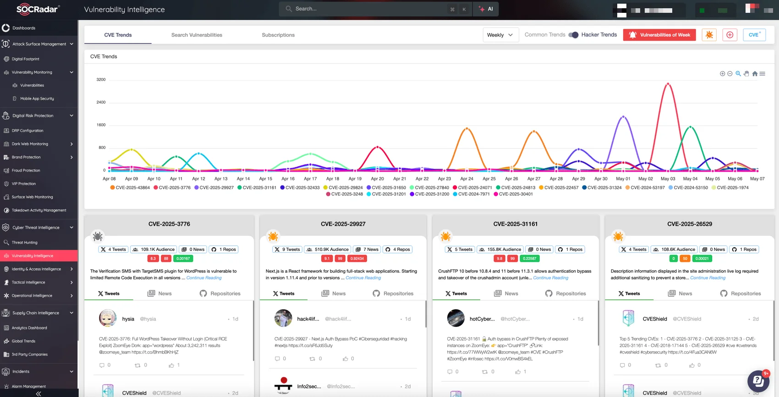This screenshot has width=779, height=397.
Task: Collapse Attack Surface Management section
Action: [x=71, y=44]
